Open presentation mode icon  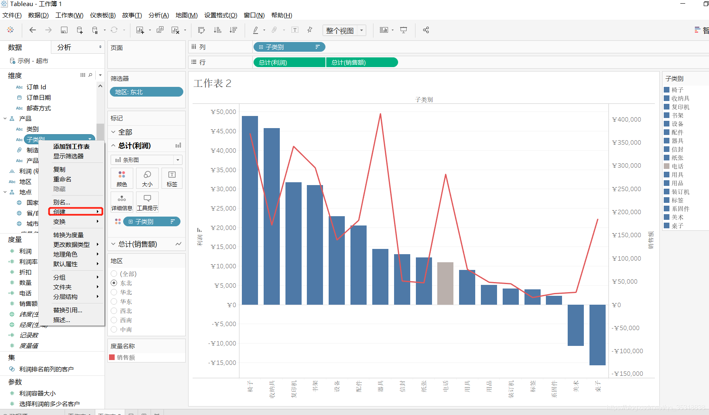[403, 30]
